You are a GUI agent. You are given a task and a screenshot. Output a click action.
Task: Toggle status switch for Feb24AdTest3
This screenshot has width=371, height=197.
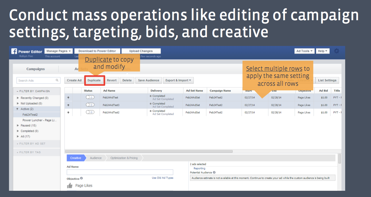pos(90,105)
